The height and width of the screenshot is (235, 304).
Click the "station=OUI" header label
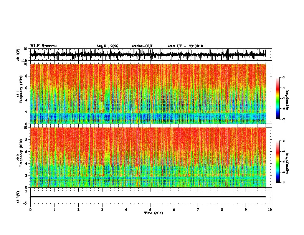click(142, 46)
